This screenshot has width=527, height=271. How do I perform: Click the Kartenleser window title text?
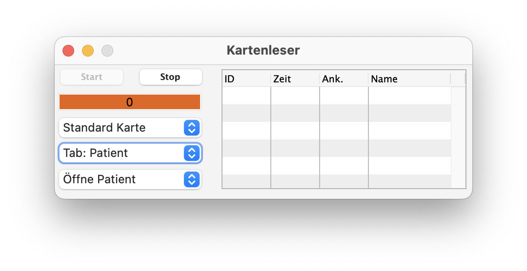pyautogui.click(x=263, y=50)
